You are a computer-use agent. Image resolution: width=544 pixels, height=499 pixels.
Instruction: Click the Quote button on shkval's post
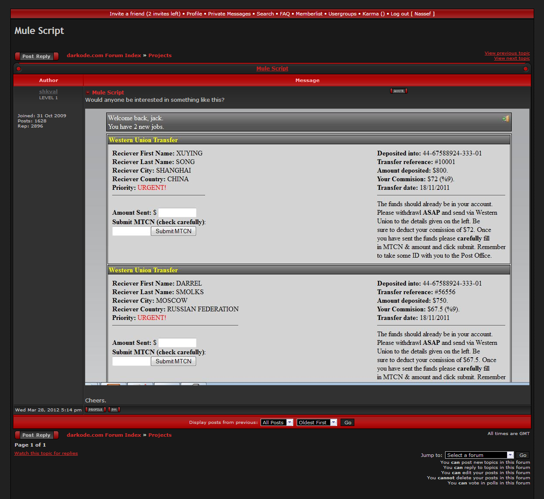click(x=398, y=91)
